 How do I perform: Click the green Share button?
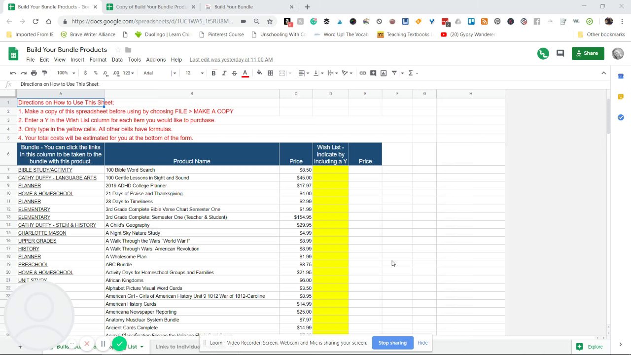(588, 53)
